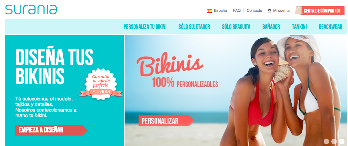Open the Contacto link
The height and width of the screenshot is (146, 348).
pos(254,10)
